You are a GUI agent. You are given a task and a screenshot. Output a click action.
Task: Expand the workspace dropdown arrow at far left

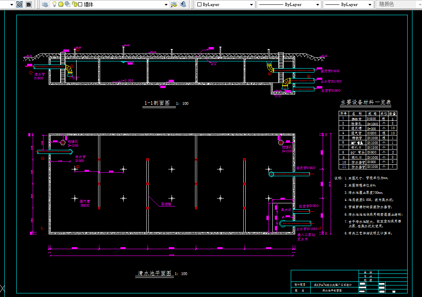click(11, 4)
